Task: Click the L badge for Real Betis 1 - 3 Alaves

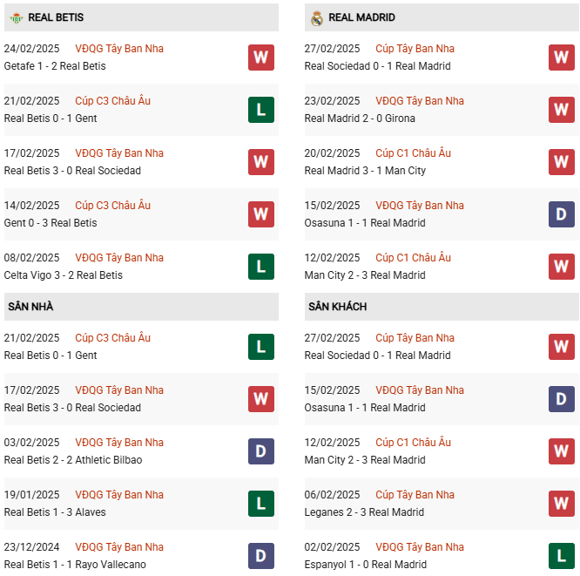Action: (x=261, y=504)
